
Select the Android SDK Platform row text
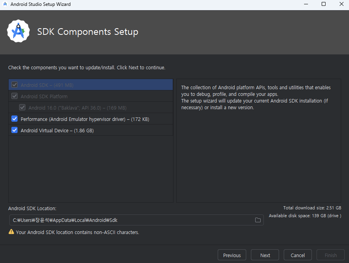[44, 97]
